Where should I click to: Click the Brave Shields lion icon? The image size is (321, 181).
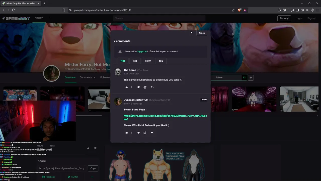click(x=239, y=10)
